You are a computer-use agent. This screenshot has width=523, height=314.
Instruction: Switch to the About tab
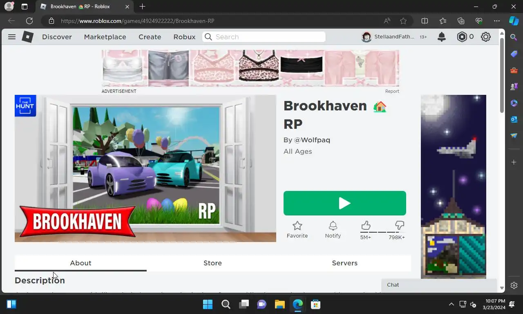pos(80,263)
